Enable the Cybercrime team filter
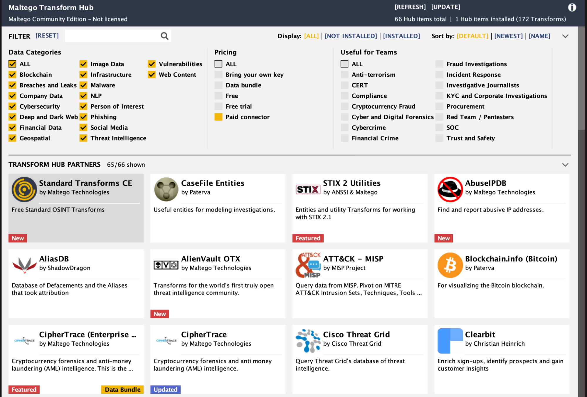The height and width of the screenshot is (397, 587). [344, 127]
